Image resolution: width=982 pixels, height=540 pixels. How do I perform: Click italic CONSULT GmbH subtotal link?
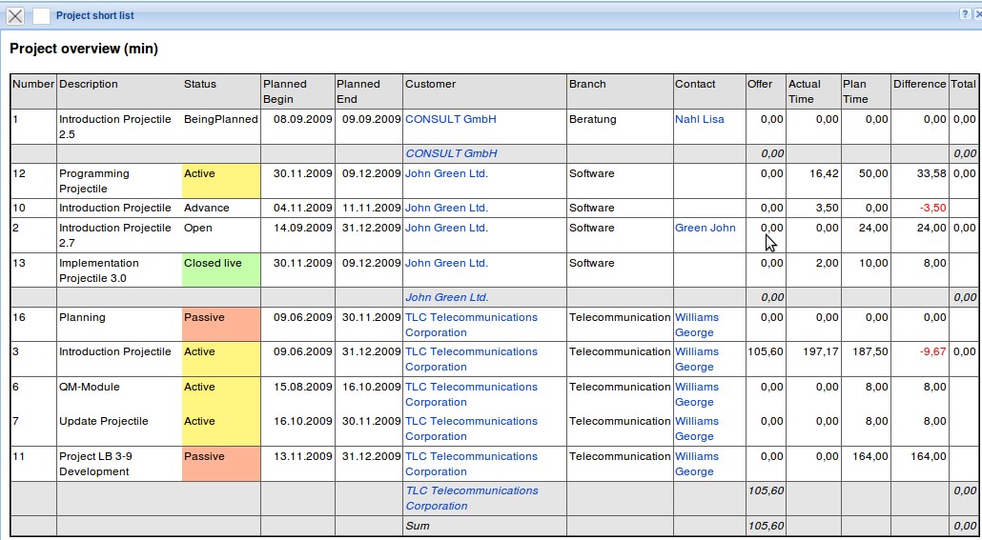pos(451,153)
